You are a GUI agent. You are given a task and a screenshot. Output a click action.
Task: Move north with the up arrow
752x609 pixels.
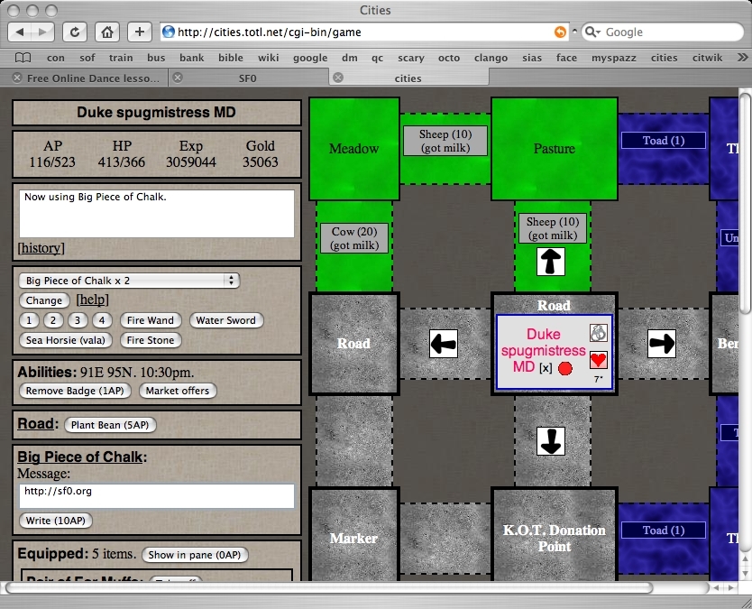pyautogui.click(x=552, y=263)
